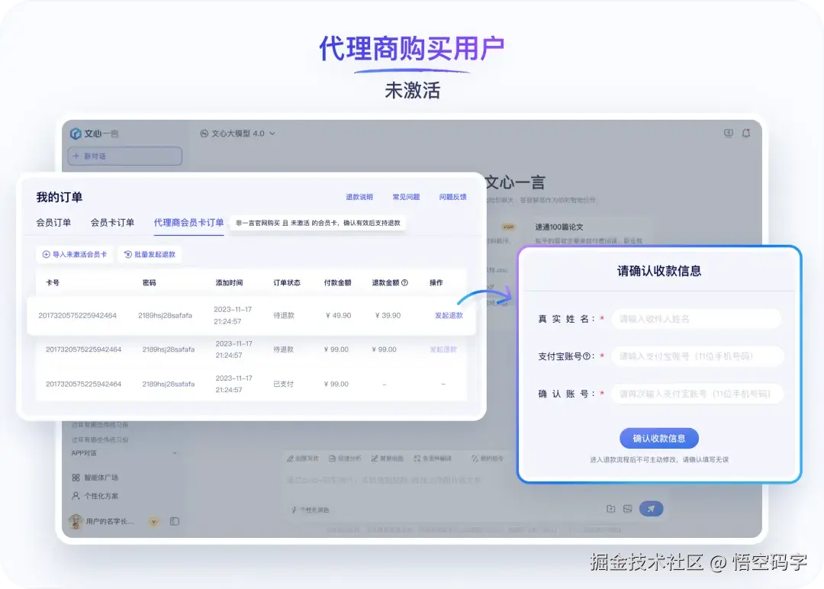Open the 常见问题 link
Image resolution: width=824 pixels, height=589 pixels.
click(406, 197)
